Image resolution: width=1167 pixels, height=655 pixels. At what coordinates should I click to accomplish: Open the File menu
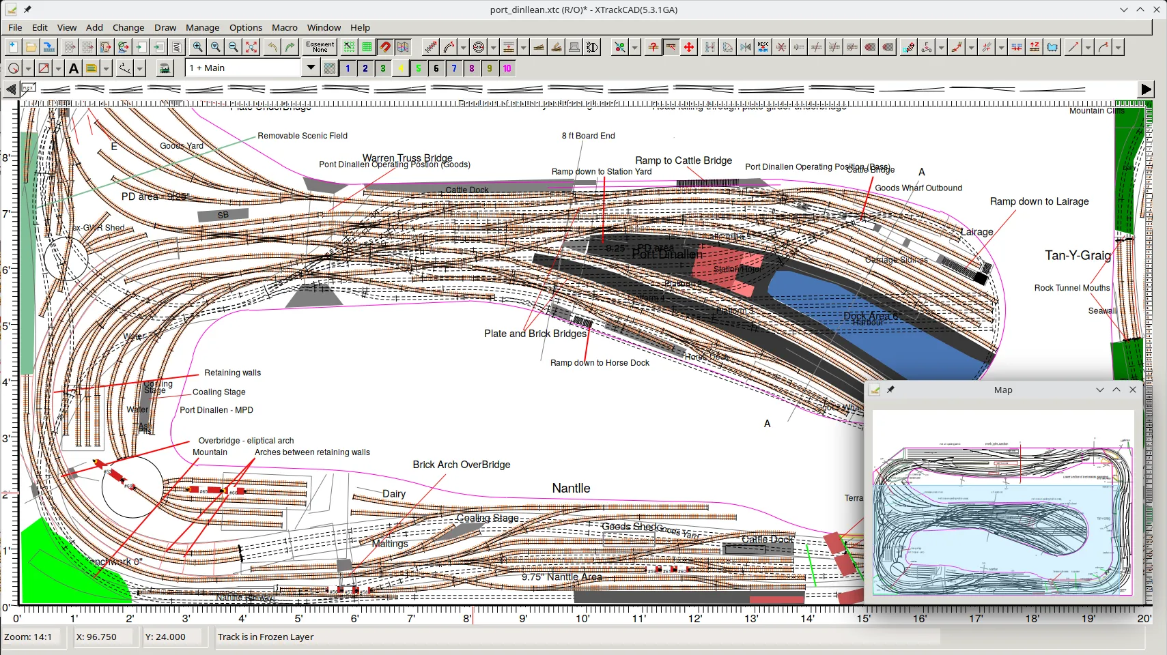15,27
